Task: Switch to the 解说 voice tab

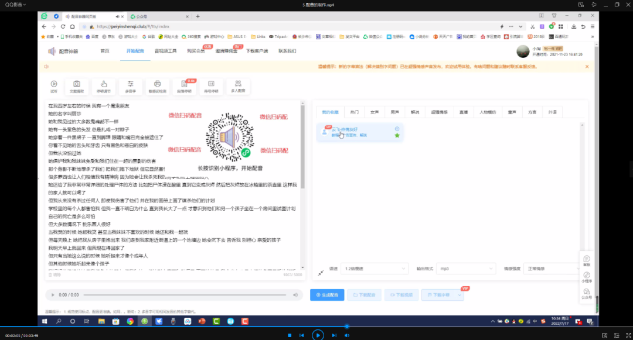Action: click(x=415, y=112)
